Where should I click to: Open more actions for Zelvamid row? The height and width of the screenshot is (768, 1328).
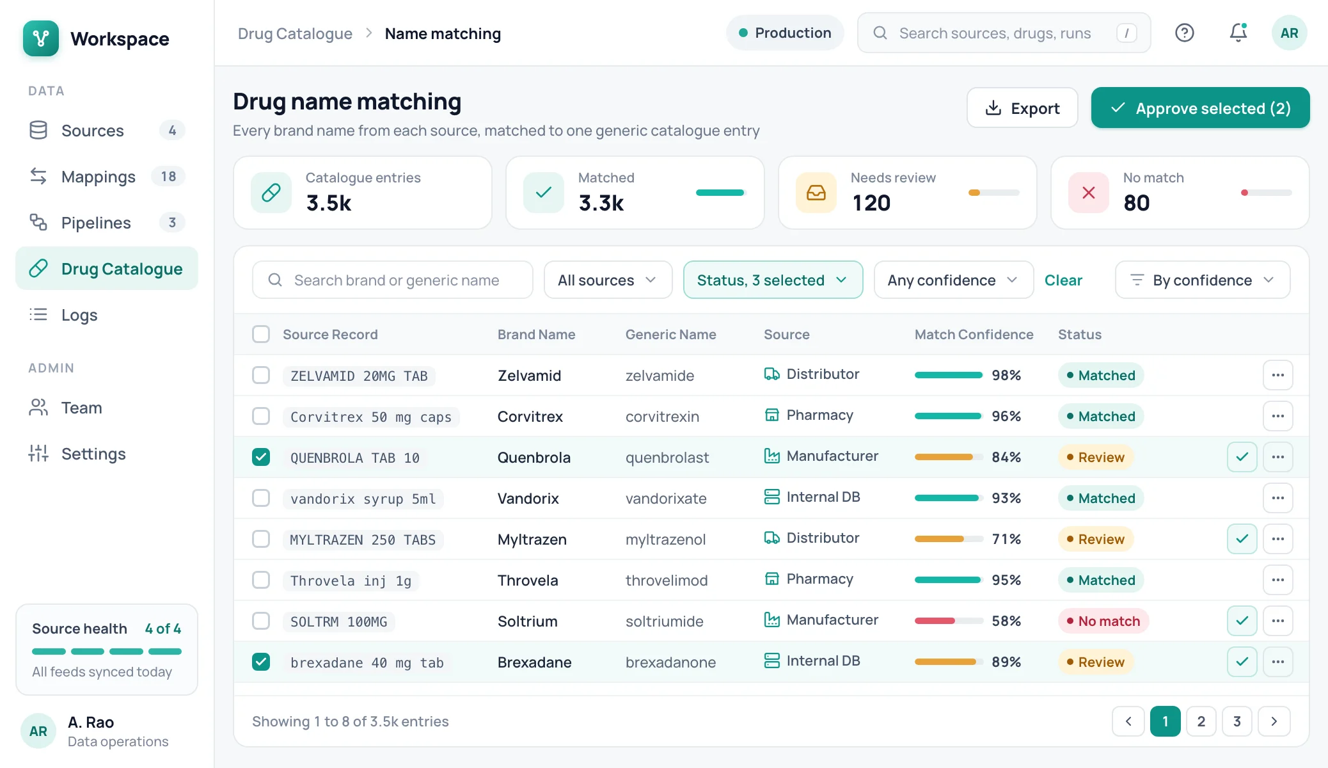tap(1278, 375)
